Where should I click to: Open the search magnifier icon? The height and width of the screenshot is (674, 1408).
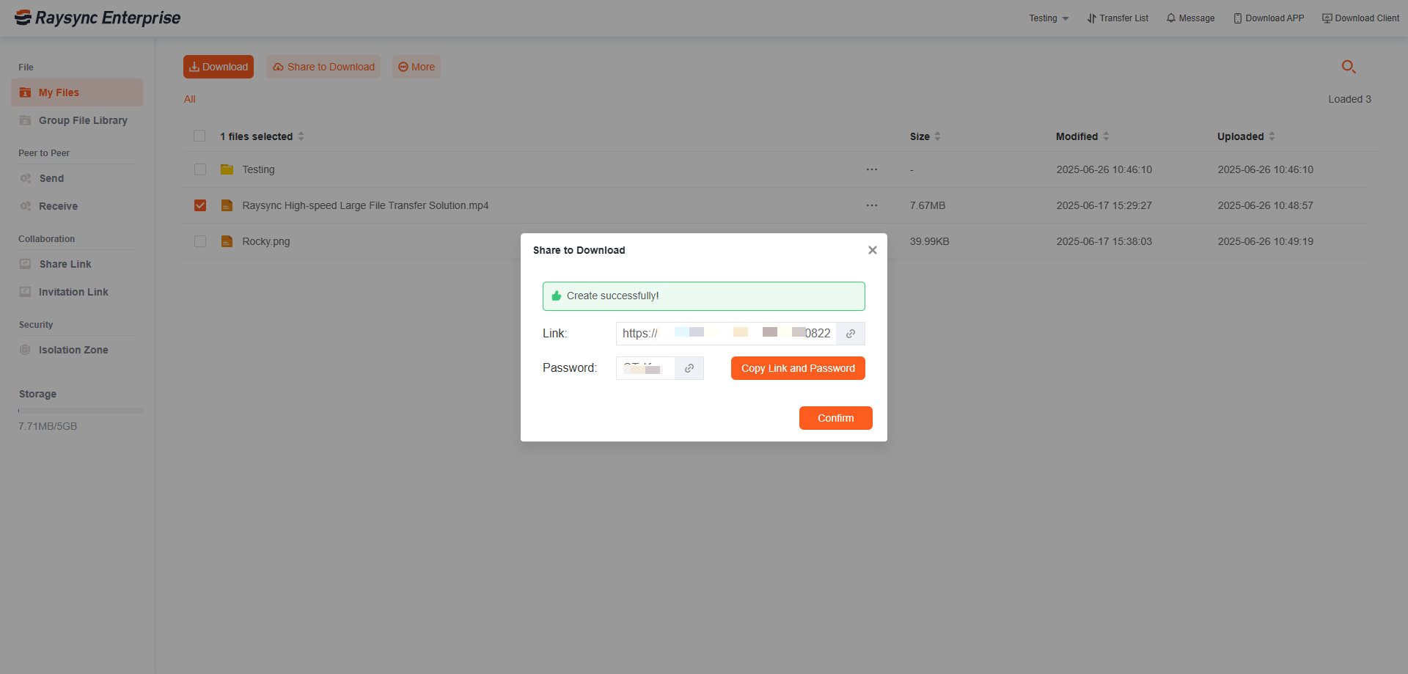click(x=1349, y=67)
